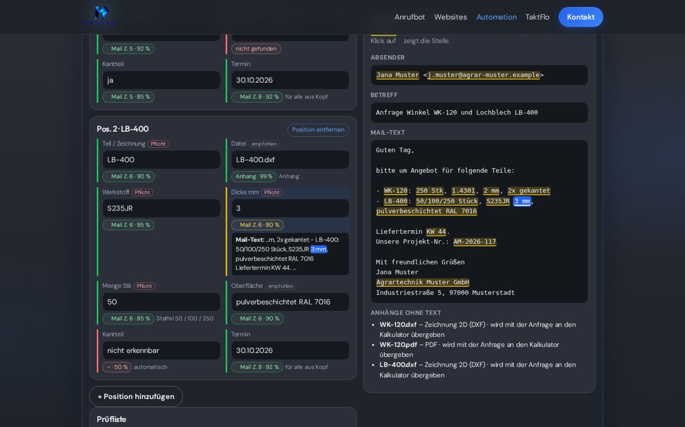Image resolution: width=685 pixels, height=427 pixels.
Task: Focus the Kantteil field showing "nicht erkennbar"
Action: pos(161,350)
